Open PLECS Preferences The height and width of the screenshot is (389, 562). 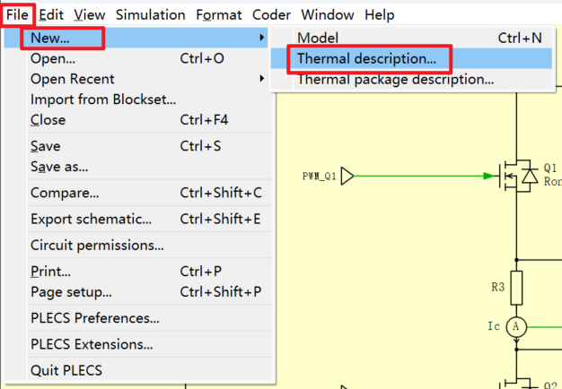(x=95, y=318)
